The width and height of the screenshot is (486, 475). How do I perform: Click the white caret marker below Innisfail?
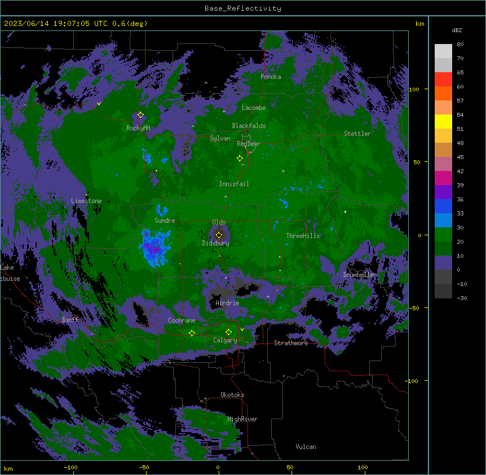[x=226, y=196]
